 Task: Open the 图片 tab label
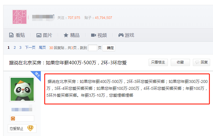coord(47,35)
